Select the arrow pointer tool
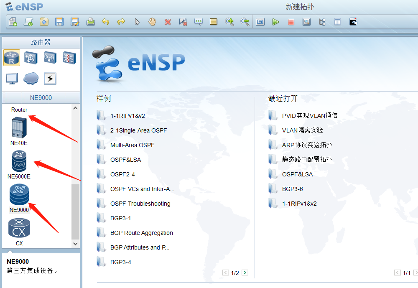 (x=137, y=22)
